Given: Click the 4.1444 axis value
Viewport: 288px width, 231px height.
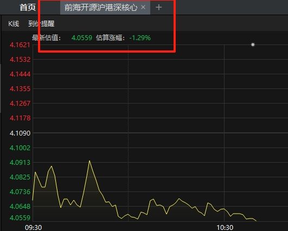Looking at the screenshot, I should pos(20,74).
